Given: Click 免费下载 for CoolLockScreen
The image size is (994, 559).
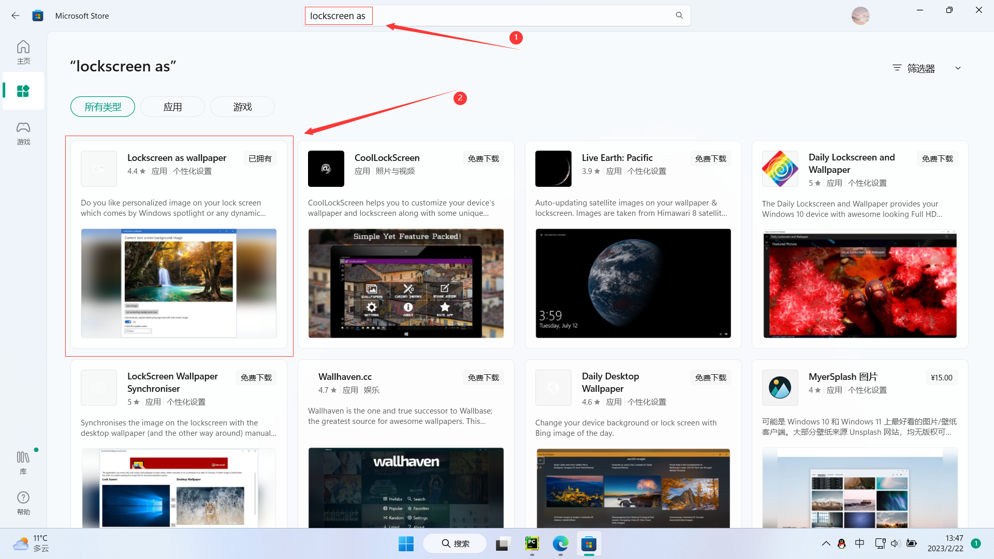Looking at the screenshot, I should (484, 158).
